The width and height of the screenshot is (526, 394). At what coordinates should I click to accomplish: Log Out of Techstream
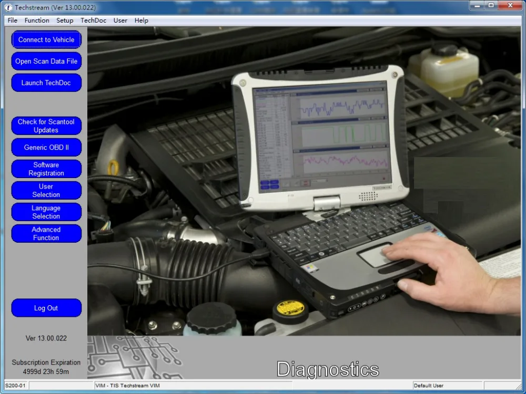[x=46, y=308]
